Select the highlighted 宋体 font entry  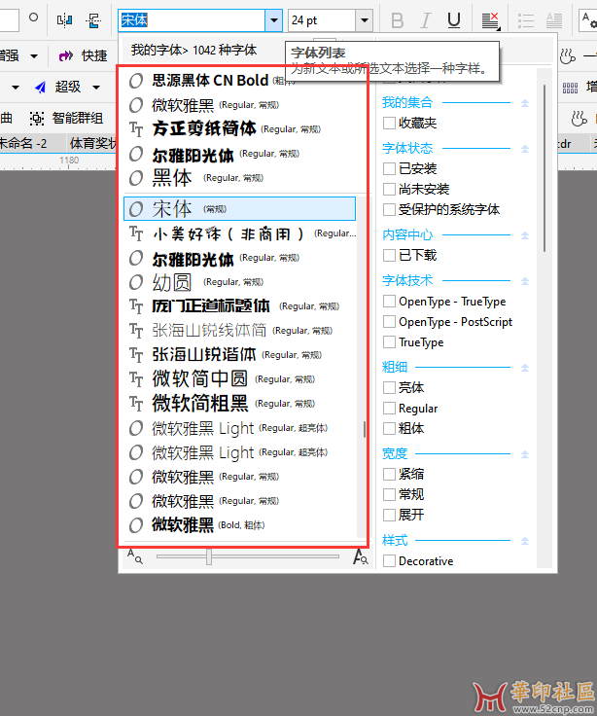pyautogui.click(x=239, y=209)
